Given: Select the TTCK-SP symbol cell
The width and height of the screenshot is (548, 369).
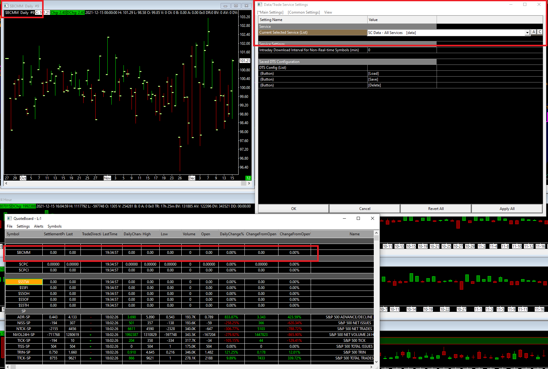Looking at the screenshot, I should coord(24,358).
